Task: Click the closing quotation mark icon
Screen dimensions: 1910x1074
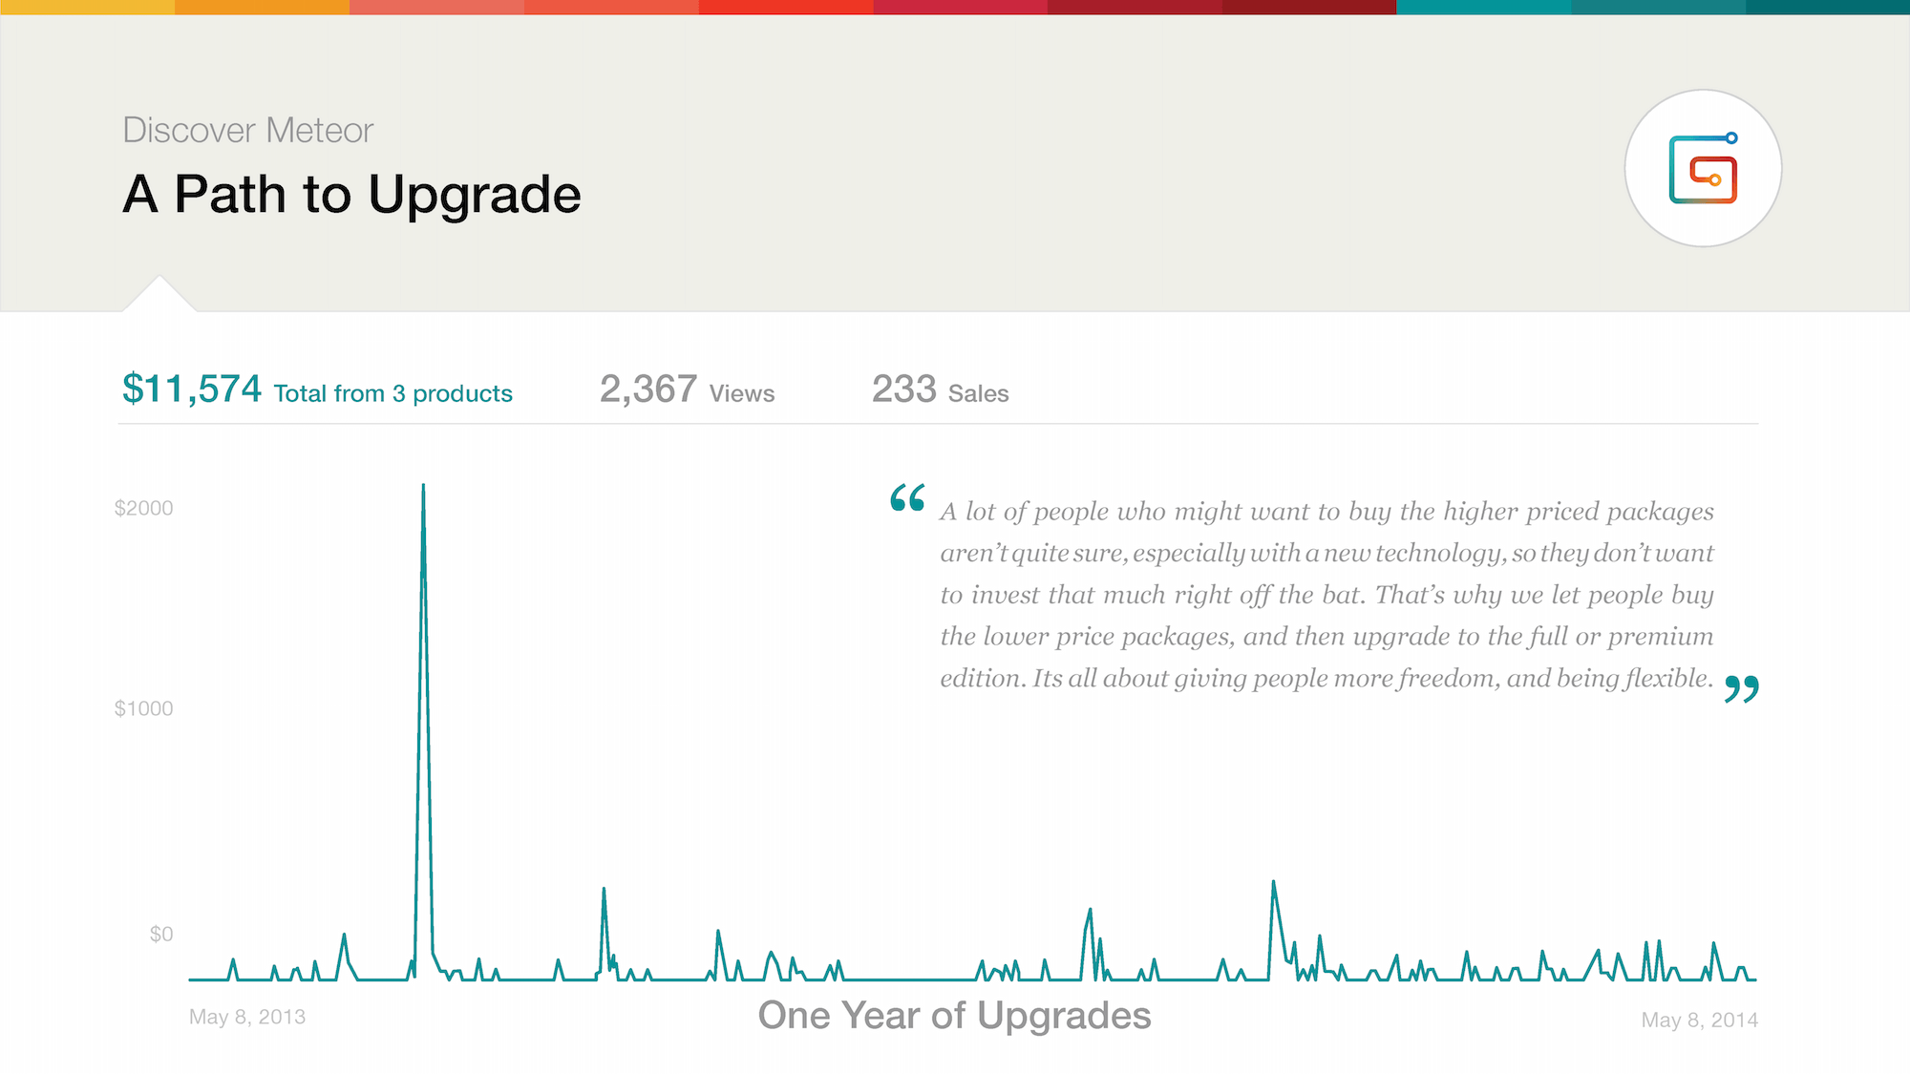Action: pyautogui.click(x=1742, y=688)
